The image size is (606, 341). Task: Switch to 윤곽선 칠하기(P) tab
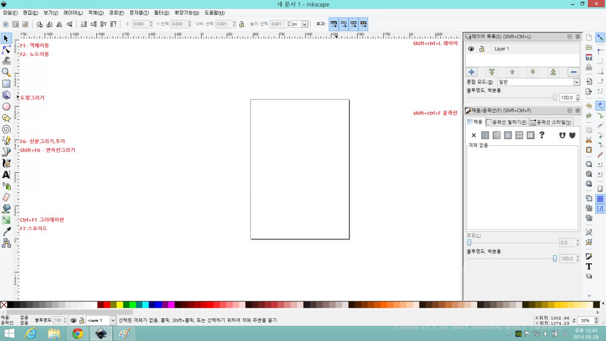coord(507,122)
